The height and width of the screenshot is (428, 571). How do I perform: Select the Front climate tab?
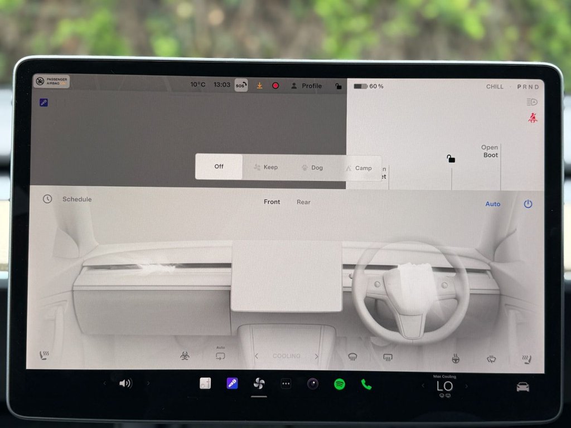point(272,202)
